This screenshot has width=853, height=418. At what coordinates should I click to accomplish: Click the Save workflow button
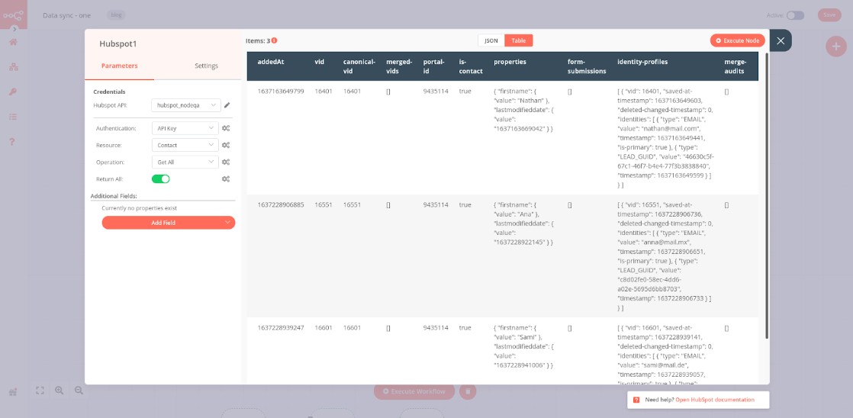click(829, 15)
